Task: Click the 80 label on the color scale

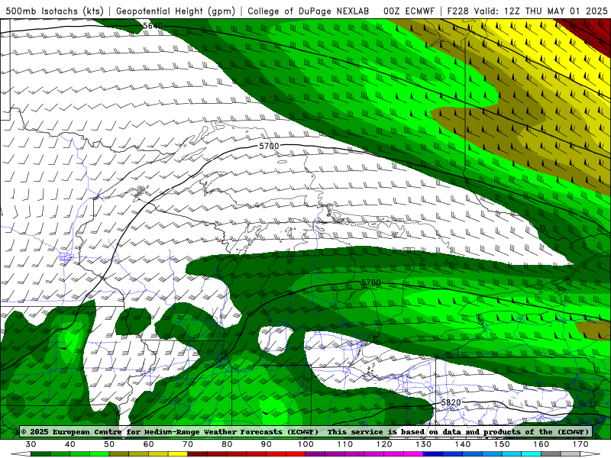Action: 227,444
